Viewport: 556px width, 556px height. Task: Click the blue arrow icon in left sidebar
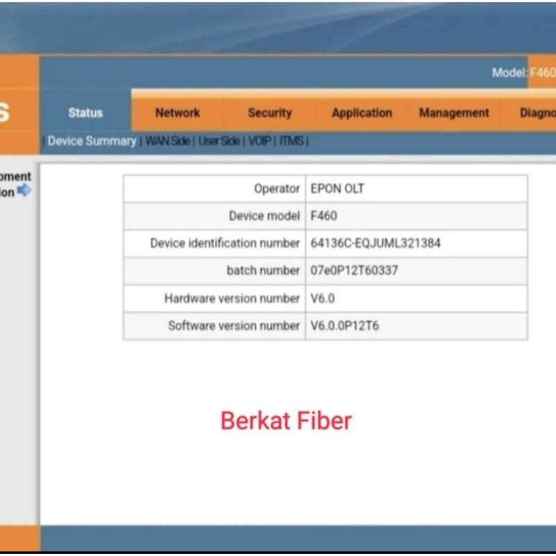point(24,190)
